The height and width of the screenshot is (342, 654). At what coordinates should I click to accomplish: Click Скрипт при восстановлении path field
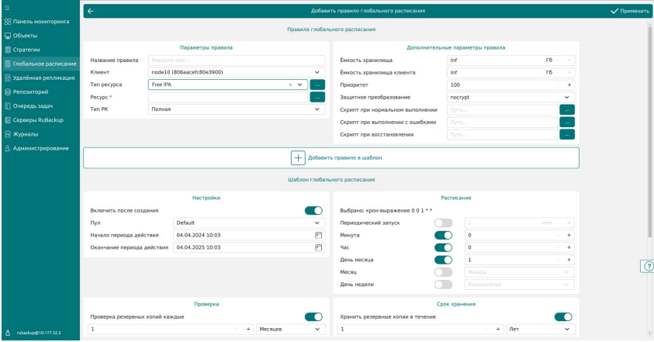click(503, 135)
